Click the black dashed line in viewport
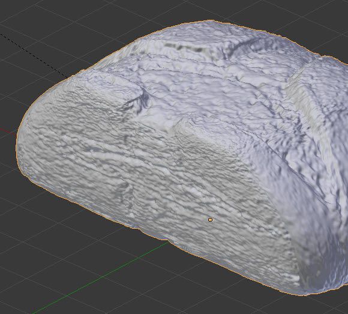Image resolution: width=348 pixels, height=314 pixels. (33, 55)
